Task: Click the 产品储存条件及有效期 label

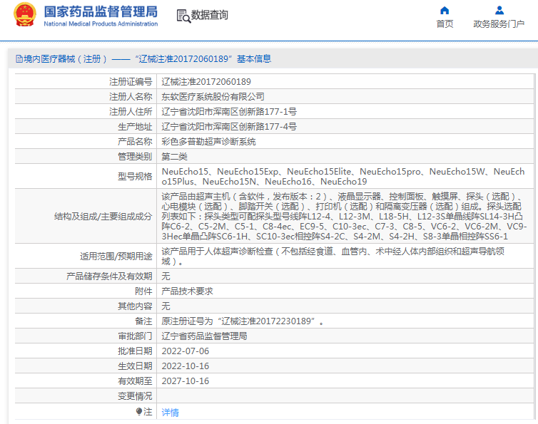Action: [x=109, y=276]
